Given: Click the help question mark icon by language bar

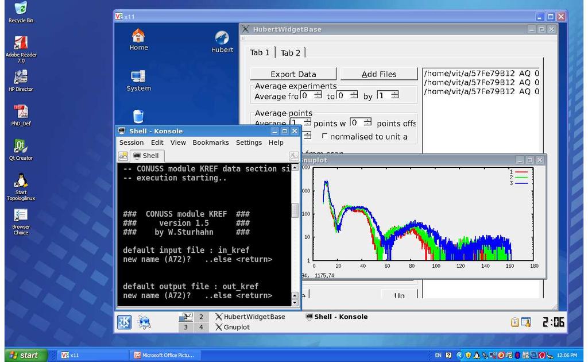Looking at the screenshot, I should (448, 355).
